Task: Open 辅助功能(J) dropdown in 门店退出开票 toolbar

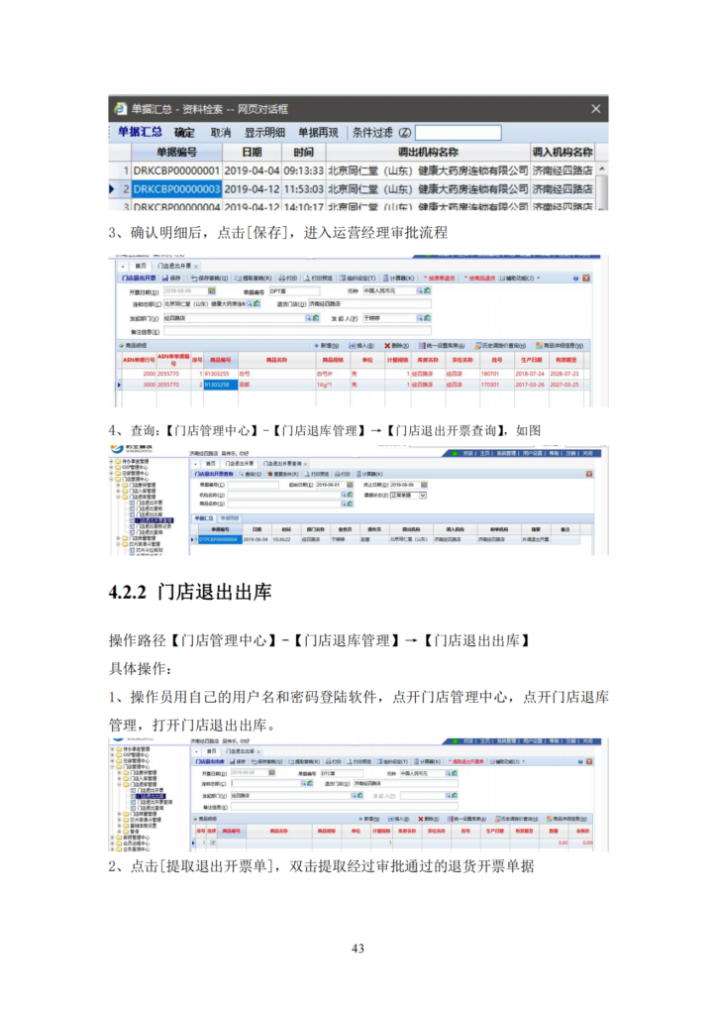Action: click(x=520, y=278)
